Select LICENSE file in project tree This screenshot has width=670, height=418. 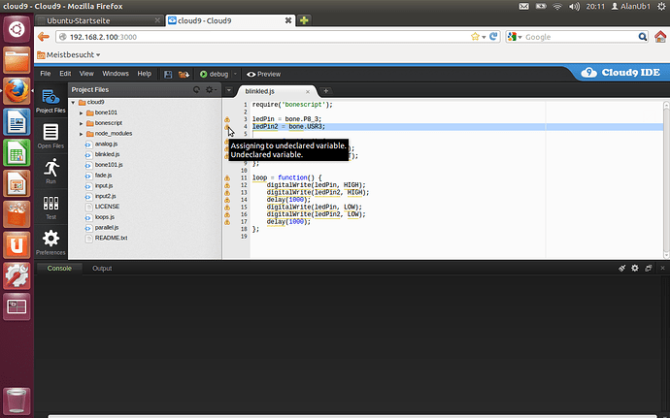pos(107,207)
